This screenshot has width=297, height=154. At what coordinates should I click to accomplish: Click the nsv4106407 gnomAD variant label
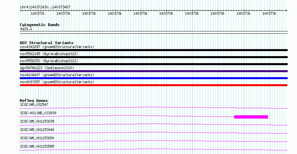[57, 75]
